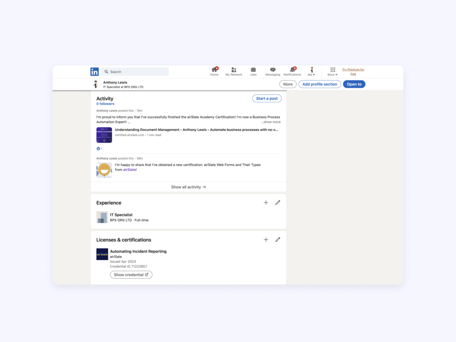Viewport: 456px width, 342px height.
Task: Open the Jobs briefcase icon
Action: tap(253, 70)
